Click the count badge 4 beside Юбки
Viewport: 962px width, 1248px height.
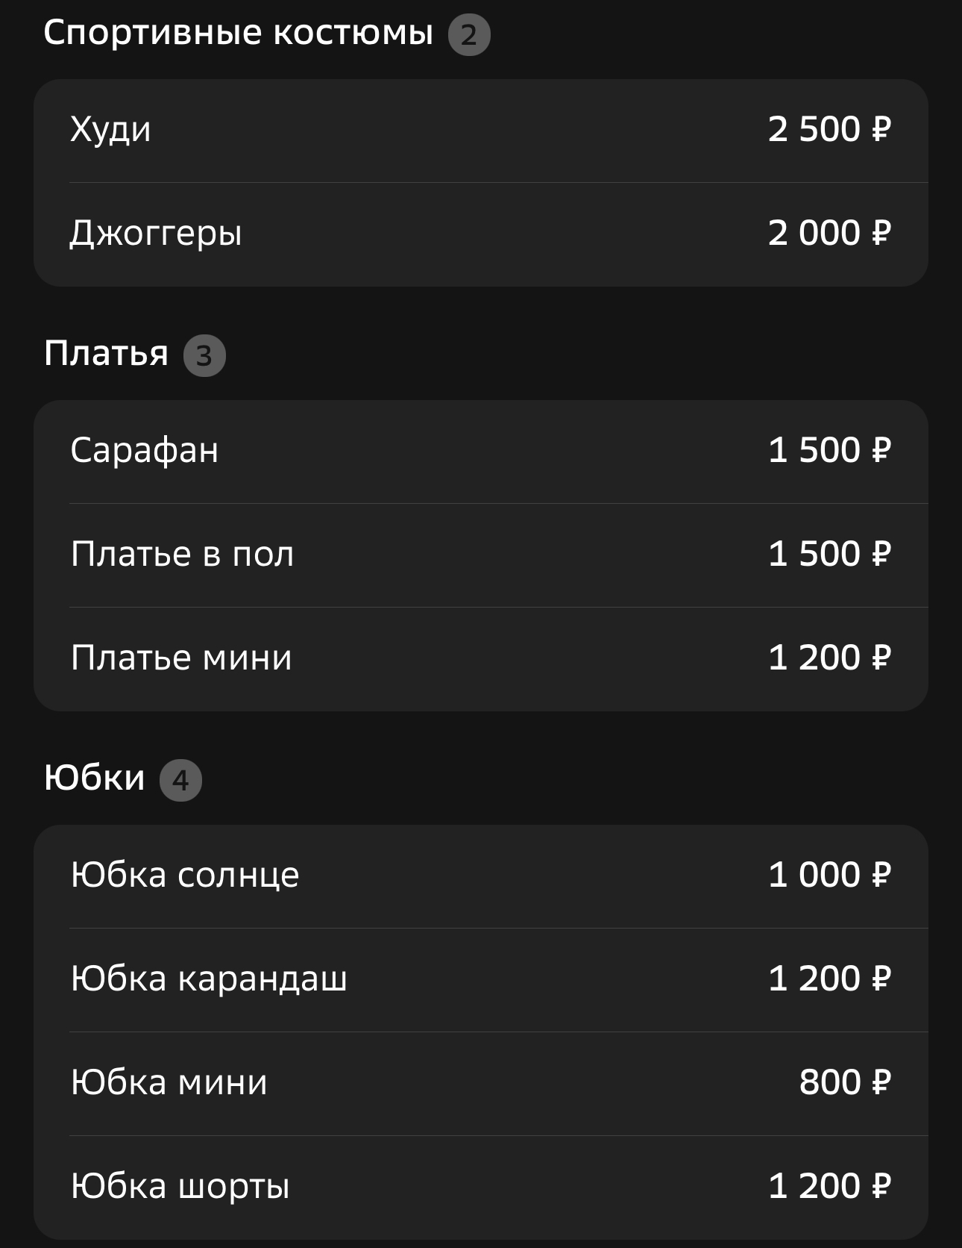[180, 781]
